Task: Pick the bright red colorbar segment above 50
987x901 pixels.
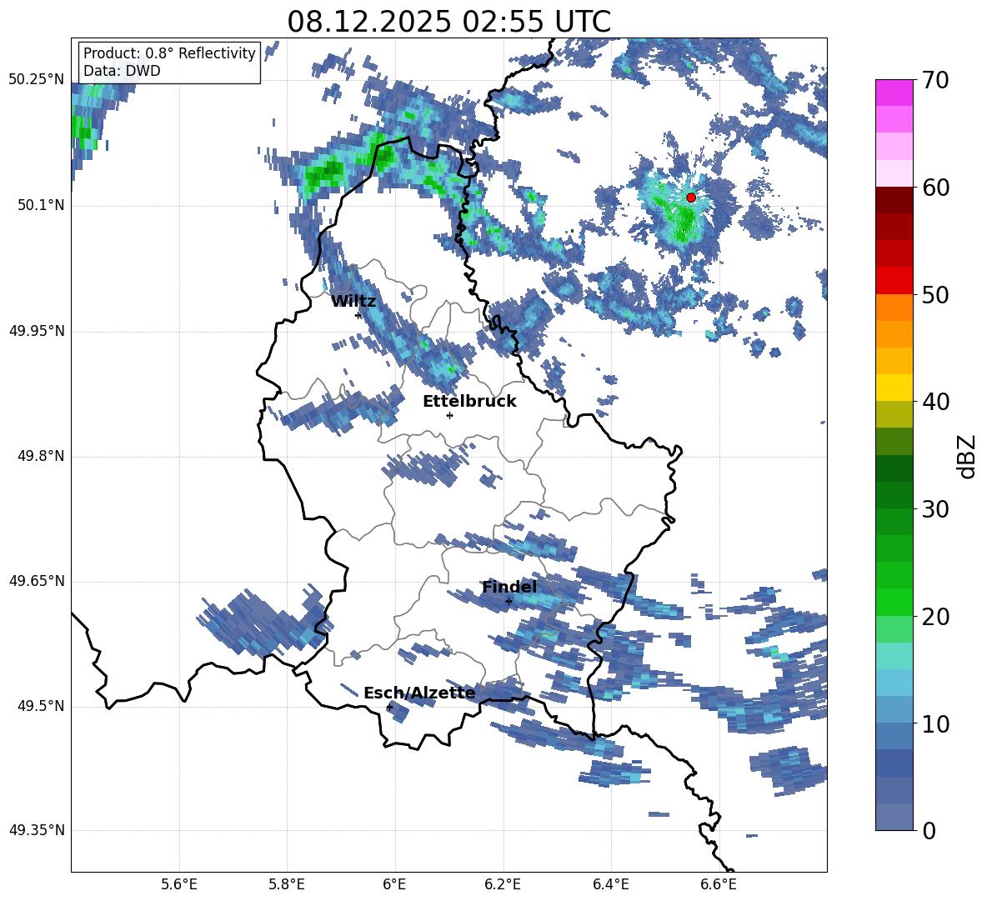Action: [894, 281]
